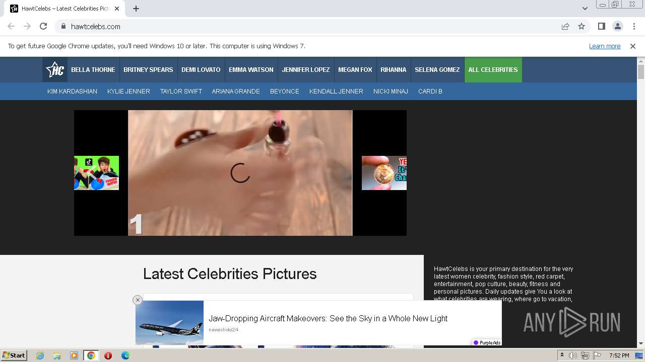
Task: Go to CARDI B link
Action: (430, 92)
